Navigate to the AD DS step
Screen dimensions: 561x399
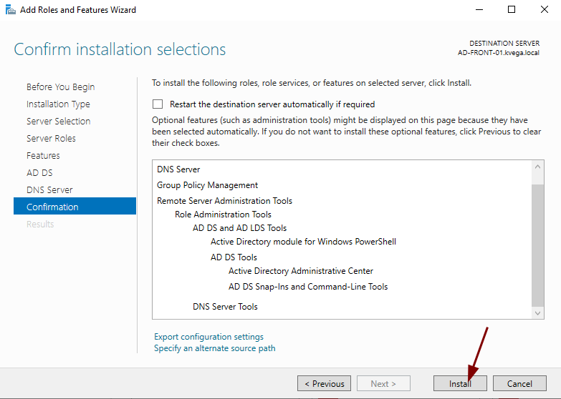[x=39, y=173]
